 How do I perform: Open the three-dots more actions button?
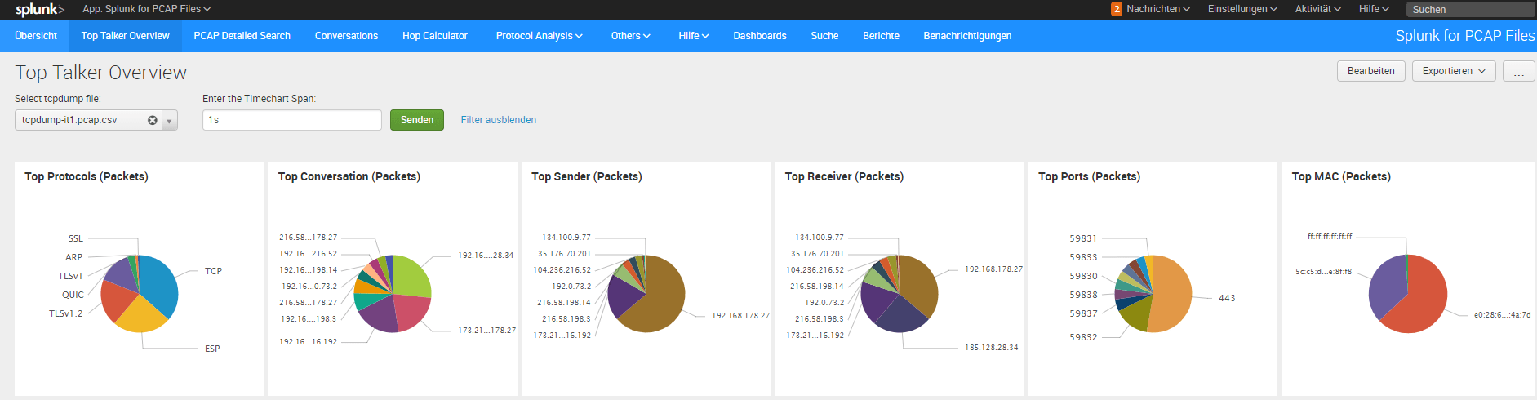1518,71
